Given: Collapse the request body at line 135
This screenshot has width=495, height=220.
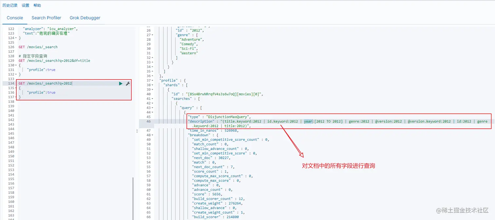Looking at the screenshot, I should click(x=16, y=88).
